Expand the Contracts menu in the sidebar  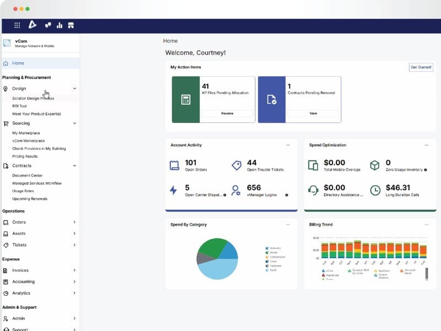tap(74, 166)
